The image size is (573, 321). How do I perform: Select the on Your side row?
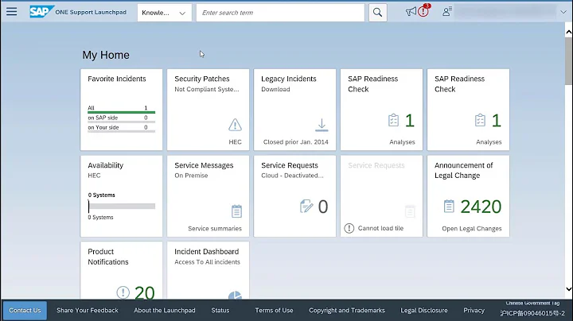[121, 128]
